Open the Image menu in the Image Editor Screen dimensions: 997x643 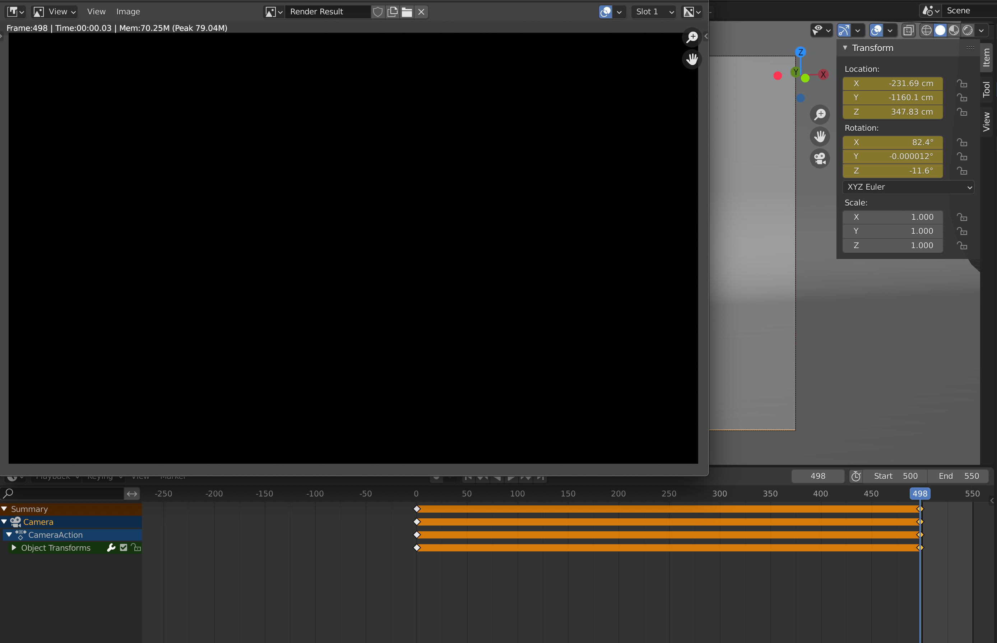tap(128, 11)
